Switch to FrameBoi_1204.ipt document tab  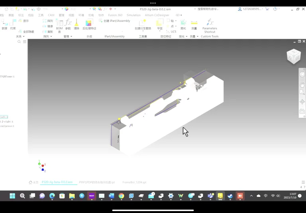pyautogui.click(x=134, y=182)
